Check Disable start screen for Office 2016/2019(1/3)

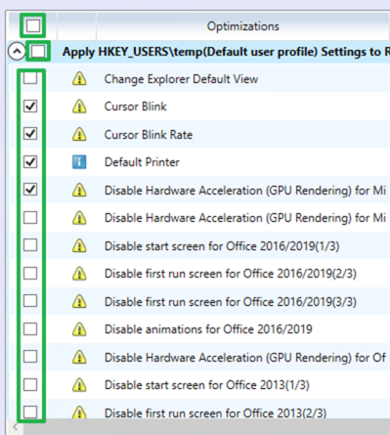(30, 245)
